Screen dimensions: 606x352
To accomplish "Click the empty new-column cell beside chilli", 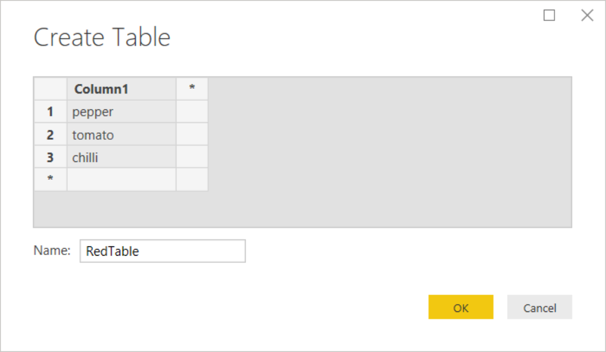I will tap(192, 158).
